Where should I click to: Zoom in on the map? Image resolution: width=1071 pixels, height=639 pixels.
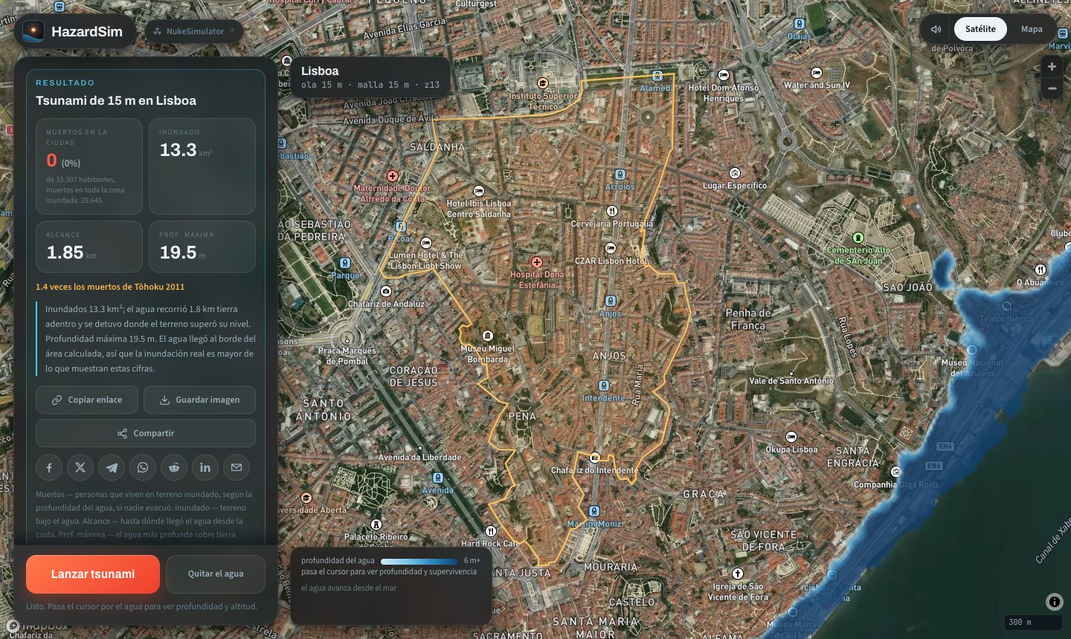pyautogui.click(x=1052, y=67)
